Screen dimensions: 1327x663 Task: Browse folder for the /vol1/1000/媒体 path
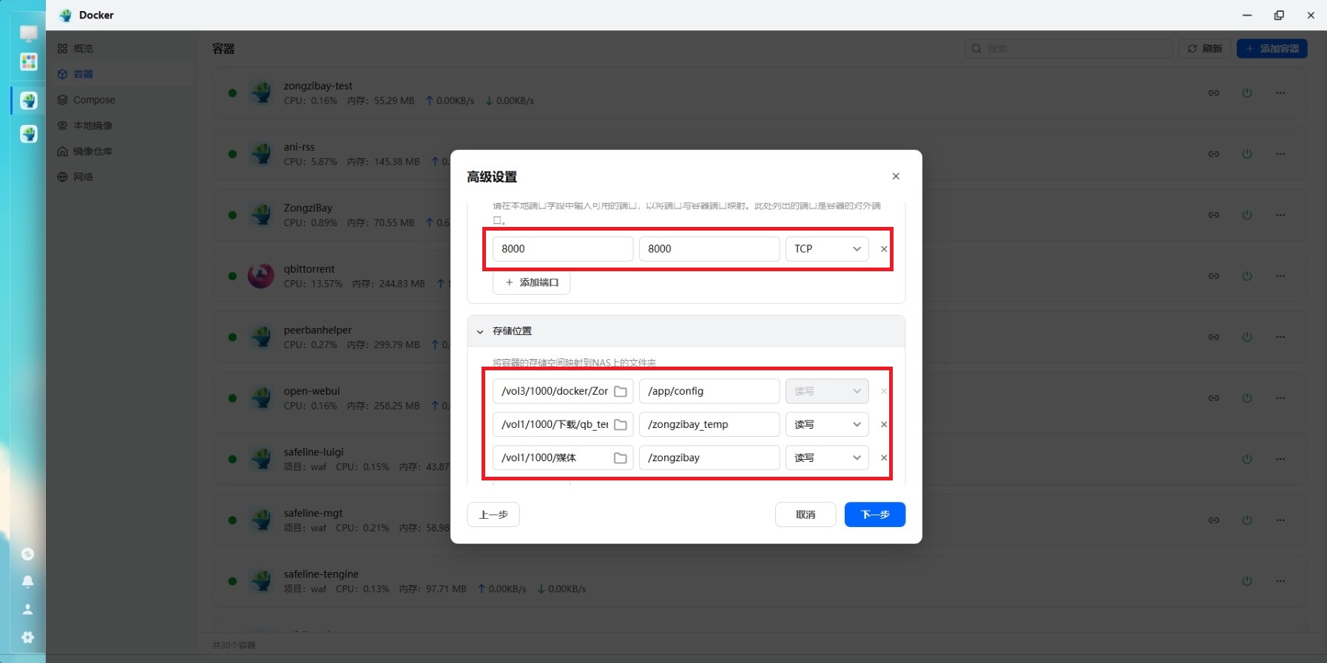point(621,458)
